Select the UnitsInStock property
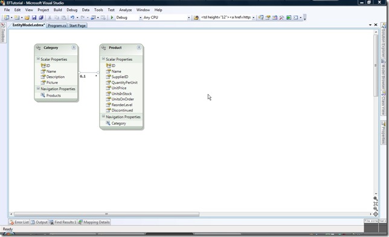This screenshot has width=389, height=237. click(121, 93)
